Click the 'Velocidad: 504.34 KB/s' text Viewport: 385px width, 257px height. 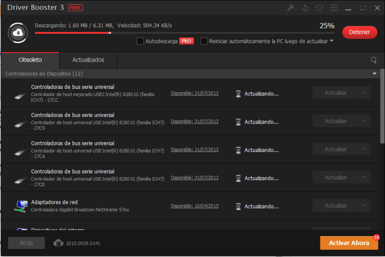(x=144, y=26)
